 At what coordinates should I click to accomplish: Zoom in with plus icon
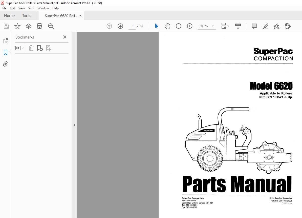click(190, 26)
